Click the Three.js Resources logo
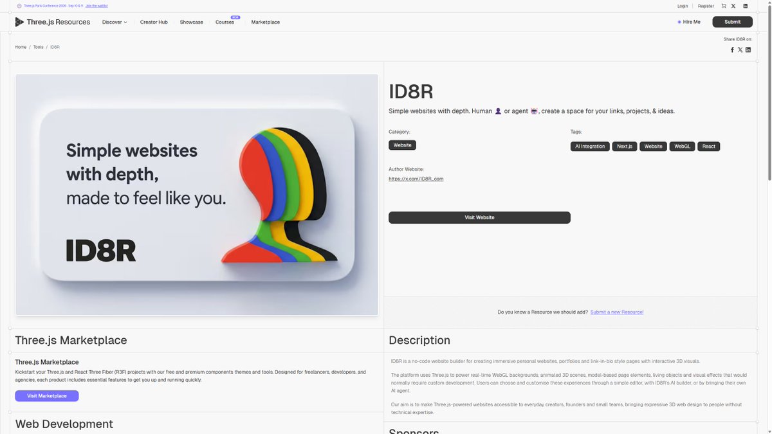Screen dimensions: 772x434 (53, 22)
